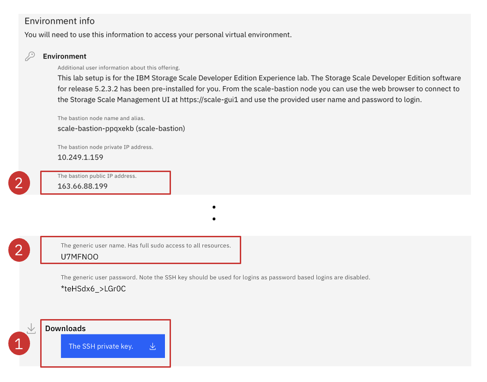Click the 'Additional user information about this offering' text
The image size is (487, 382).
(x=119, y=68)
